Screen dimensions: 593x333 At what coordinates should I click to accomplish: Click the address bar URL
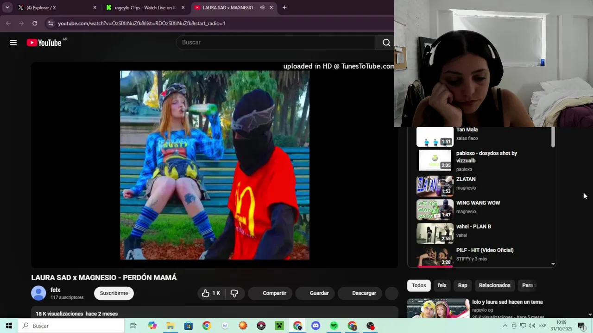(142, 23)
